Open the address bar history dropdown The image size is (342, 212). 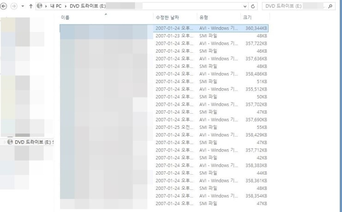pos(245,6)
